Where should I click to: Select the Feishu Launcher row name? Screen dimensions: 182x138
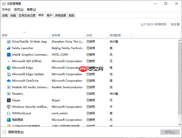[23, 48]
